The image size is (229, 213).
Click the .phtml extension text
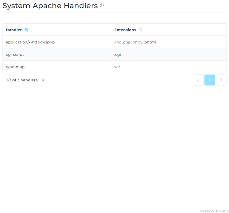point(150,42)
